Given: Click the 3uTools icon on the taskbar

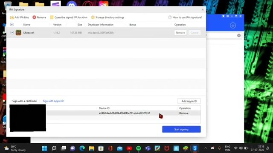Looking at the screenshot, I should 195,148.
